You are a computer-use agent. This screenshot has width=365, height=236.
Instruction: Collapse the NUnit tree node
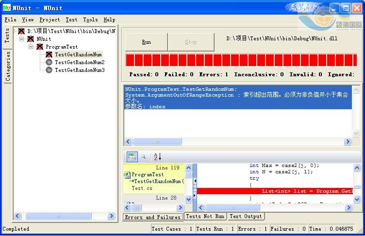(22, 39)
